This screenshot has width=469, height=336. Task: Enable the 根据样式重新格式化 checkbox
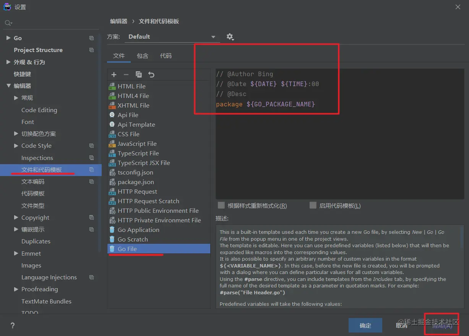click(221, 206)
